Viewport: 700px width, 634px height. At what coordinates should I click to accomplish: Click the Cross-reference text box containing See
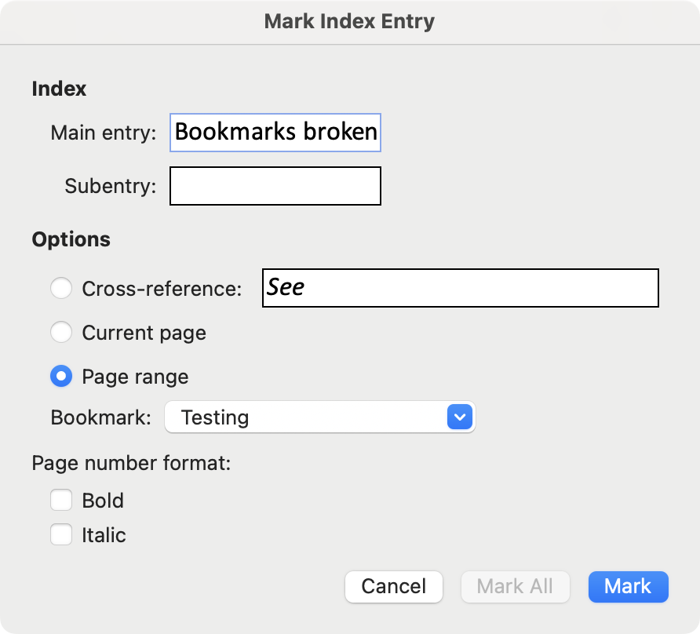tap(461, 288)
